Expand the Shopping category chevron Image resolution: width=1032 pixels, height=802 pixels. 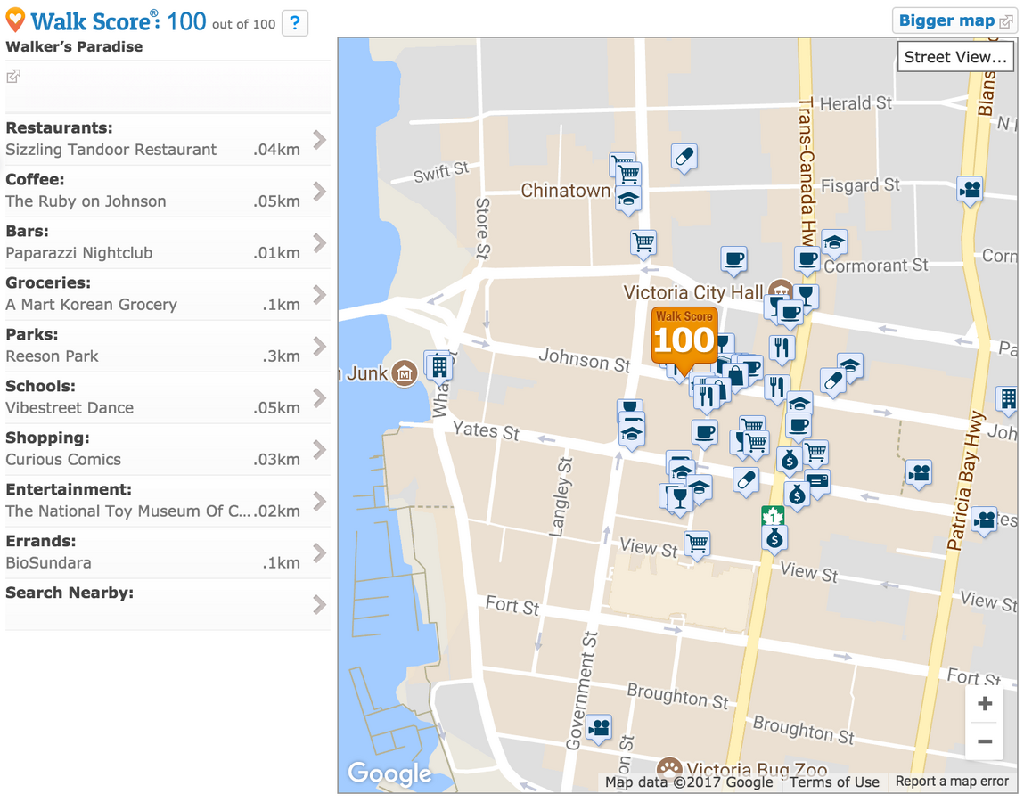point(319,450)
